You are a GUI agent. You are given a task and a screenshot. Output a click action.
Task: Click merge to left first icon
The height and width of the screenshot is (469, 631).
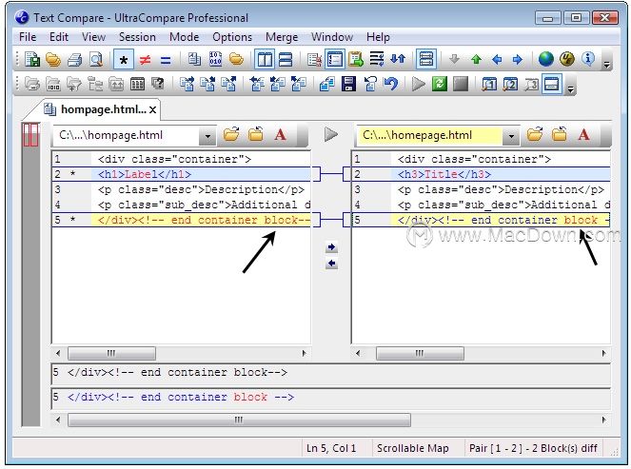[257, 84]
